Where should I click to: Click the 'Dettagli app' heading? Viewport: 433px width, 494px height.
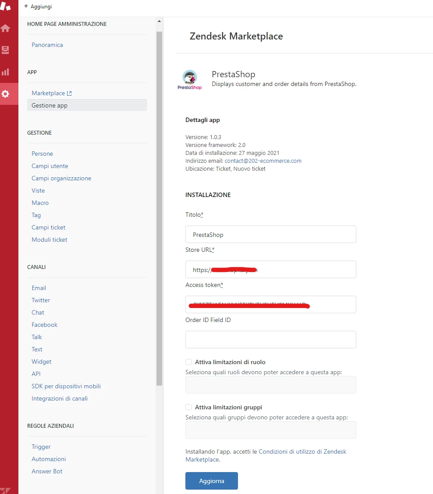point(202,120)
